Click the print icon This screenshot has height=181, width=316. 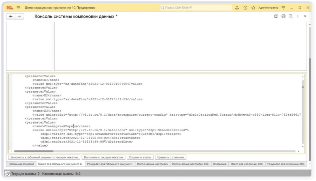(x=283, y=16)
